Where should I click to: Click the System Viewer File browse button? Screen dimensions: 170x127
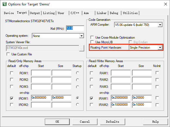coord(82,48)
